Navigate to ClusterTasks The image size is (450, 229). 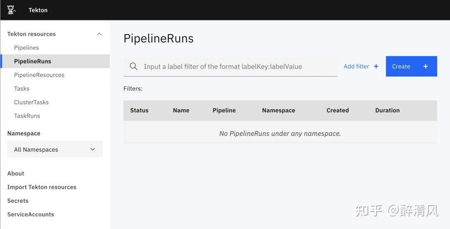[31, 102]
